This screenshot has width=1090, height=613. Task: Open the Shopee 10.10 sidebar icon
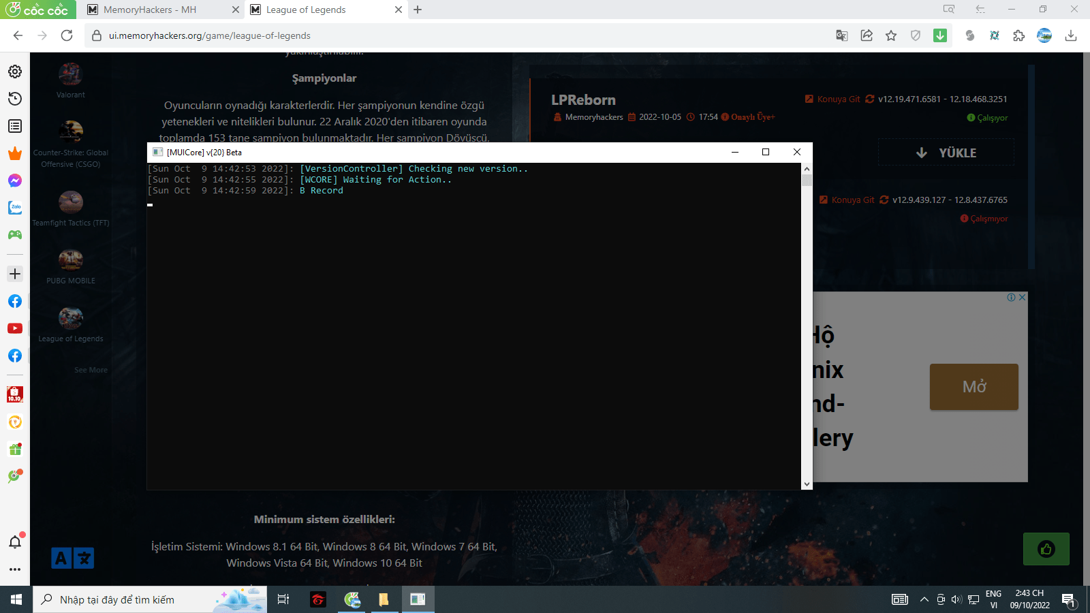click(x=15, y=394)
